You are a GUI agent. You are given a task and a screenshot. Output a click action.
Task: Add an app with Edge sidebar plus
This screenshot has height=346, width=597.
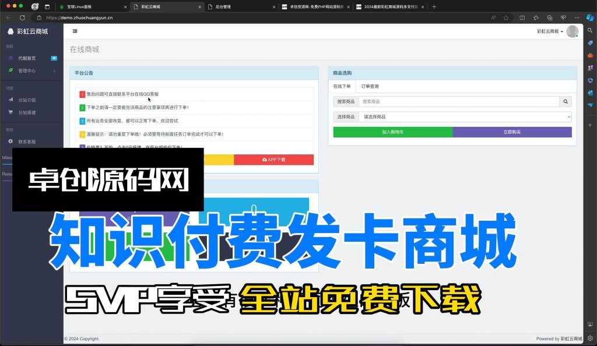point(590,125)
